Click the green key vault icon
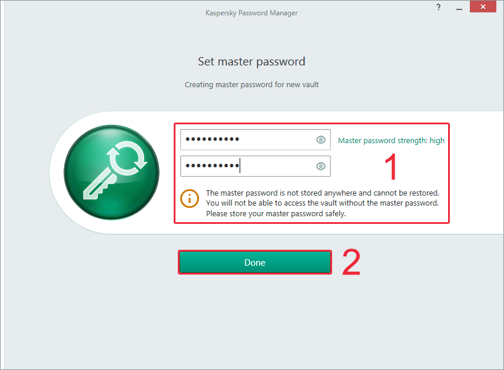Viewport: 504px width, 370px height. point(111,173)
